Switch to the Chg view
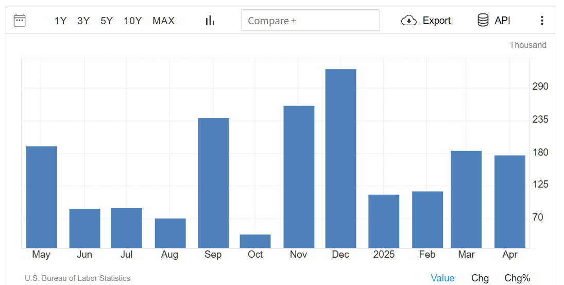Screen dimensions: 564x285 tap(480, 278)
